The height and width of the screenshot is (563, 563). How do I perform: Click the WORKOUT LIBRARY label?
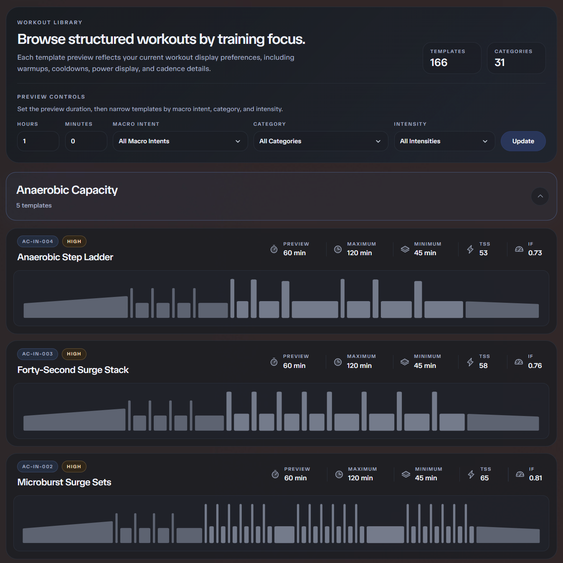pyautogui.click(x=50, y=23)
